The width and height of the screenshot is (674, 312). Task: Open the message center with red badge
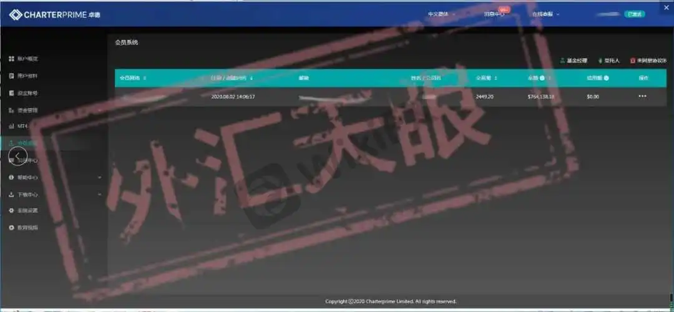point(496,13)
